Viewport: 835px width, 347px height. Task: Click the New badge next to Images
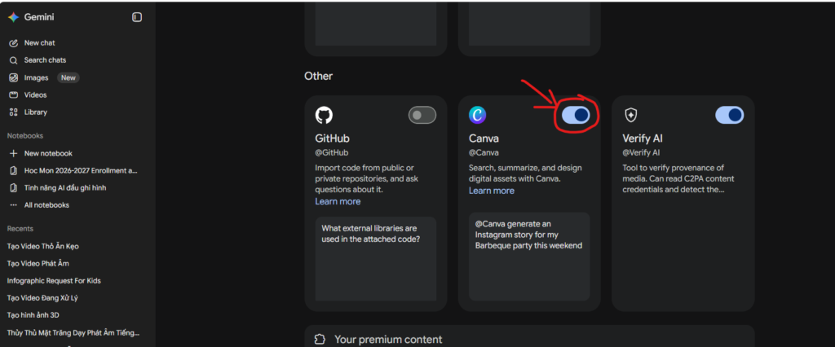(68, 77)
